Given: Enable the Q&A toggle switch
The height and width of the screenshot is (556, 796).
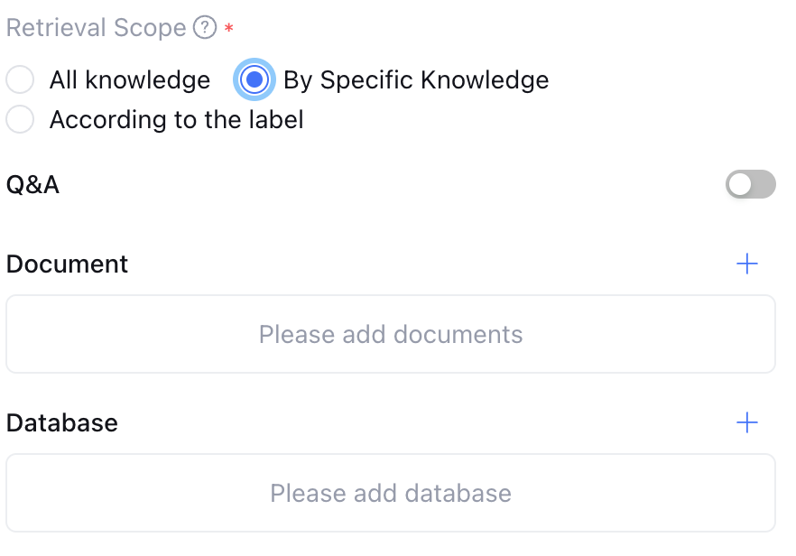Looking at the screenshot, I should coord(750,185).
